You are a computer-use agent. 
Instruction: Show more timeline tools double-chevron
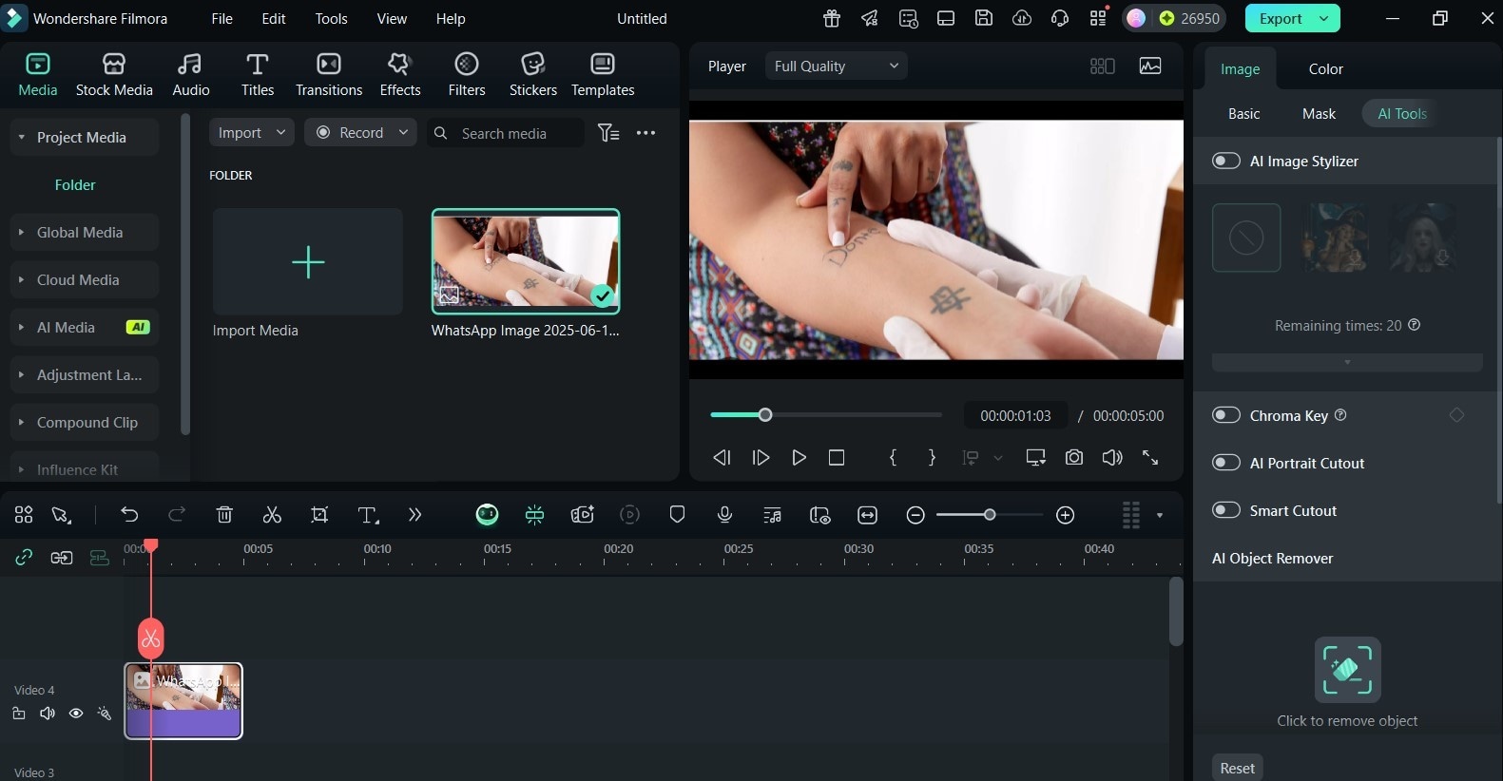[414, 515]
